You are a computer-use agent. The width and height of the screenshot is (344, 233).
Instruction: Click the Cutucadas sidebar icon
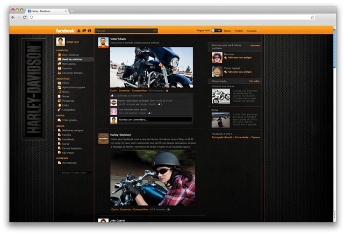[x=59, y=110]
